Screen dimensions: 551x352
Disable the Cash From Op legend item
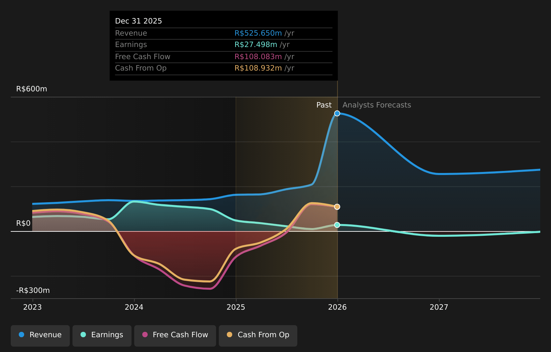point(258,335)
